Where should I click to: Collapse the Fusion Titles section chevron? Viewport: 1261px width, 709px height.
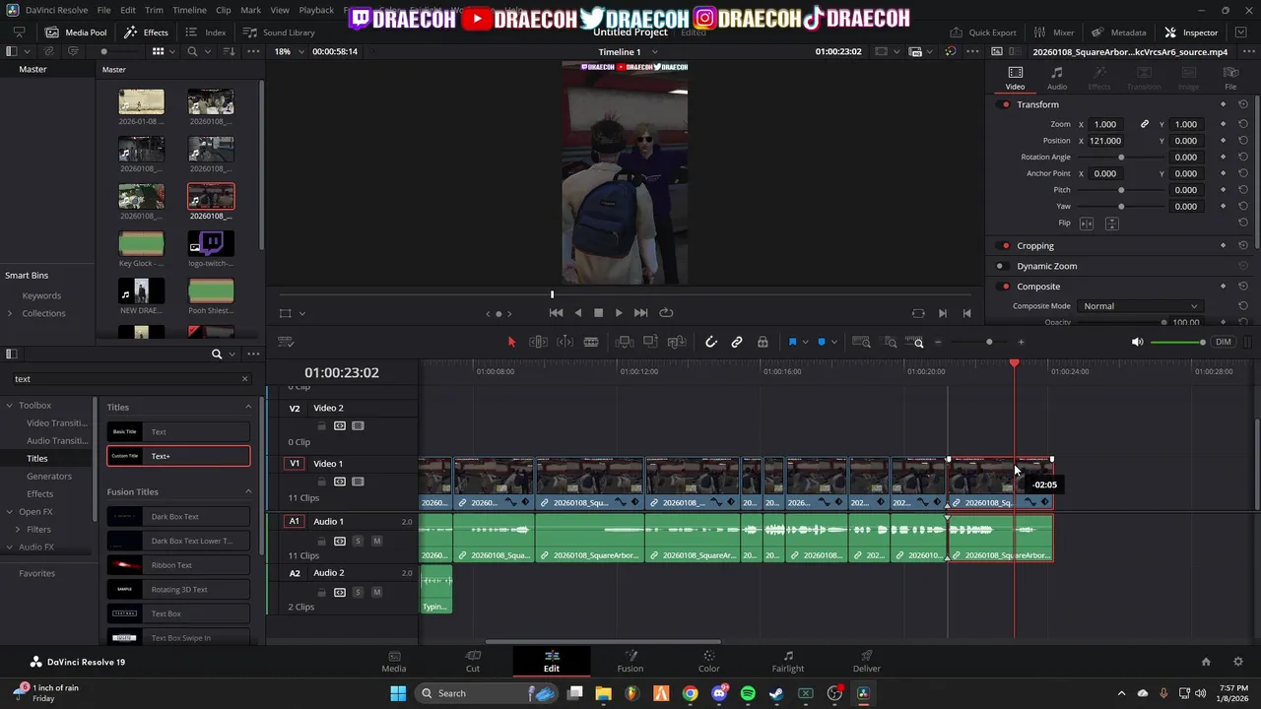[248, 491]
